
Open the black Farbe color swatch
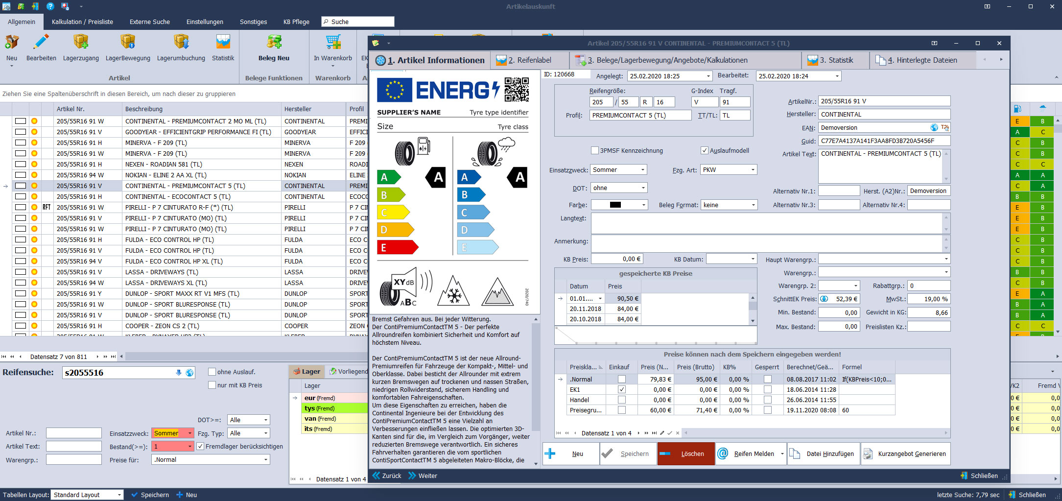click(615, 205)
